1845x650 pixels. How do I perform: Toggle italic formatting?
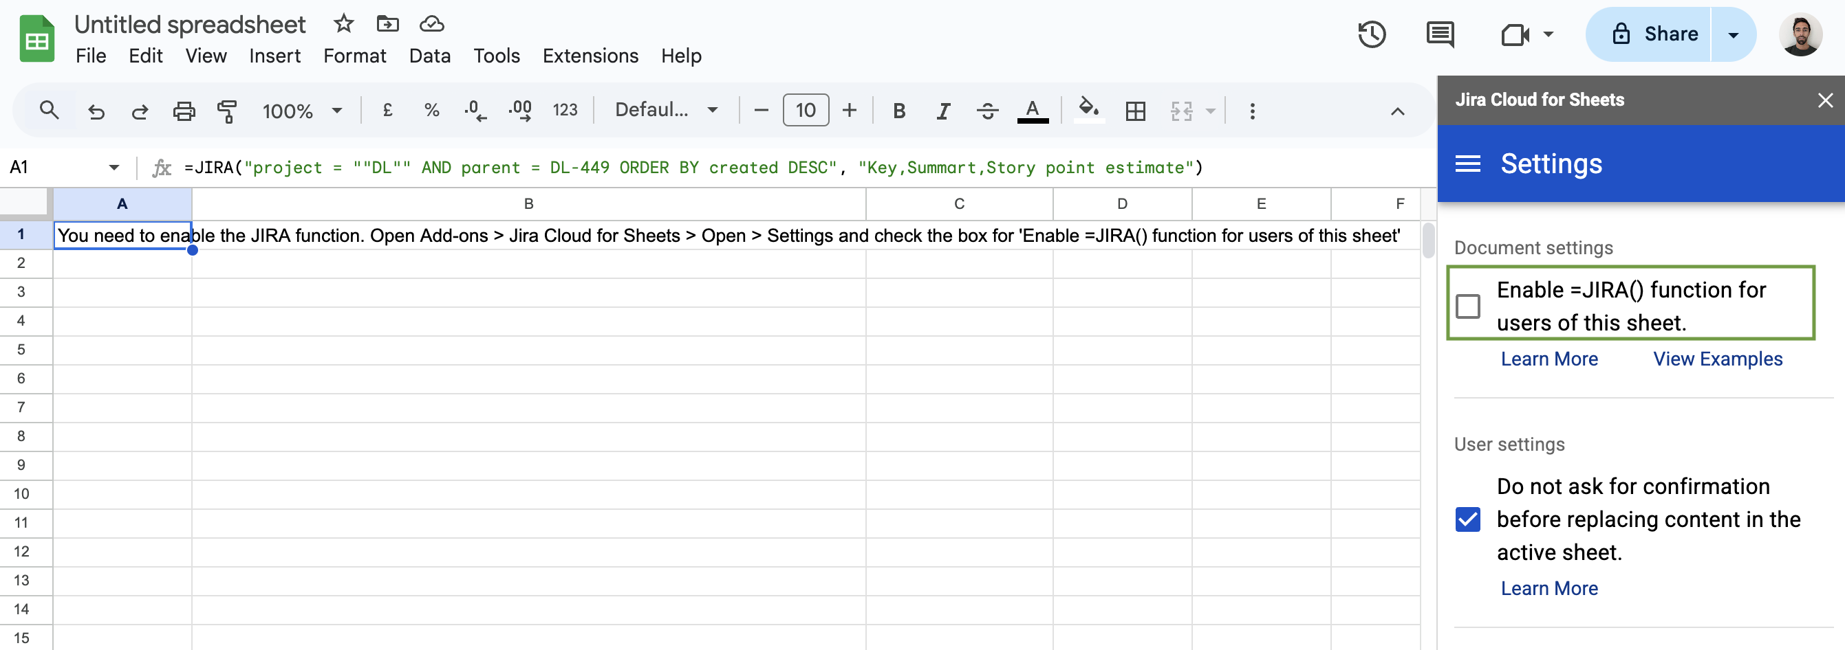pyautogui.click(x=943, y=111)
